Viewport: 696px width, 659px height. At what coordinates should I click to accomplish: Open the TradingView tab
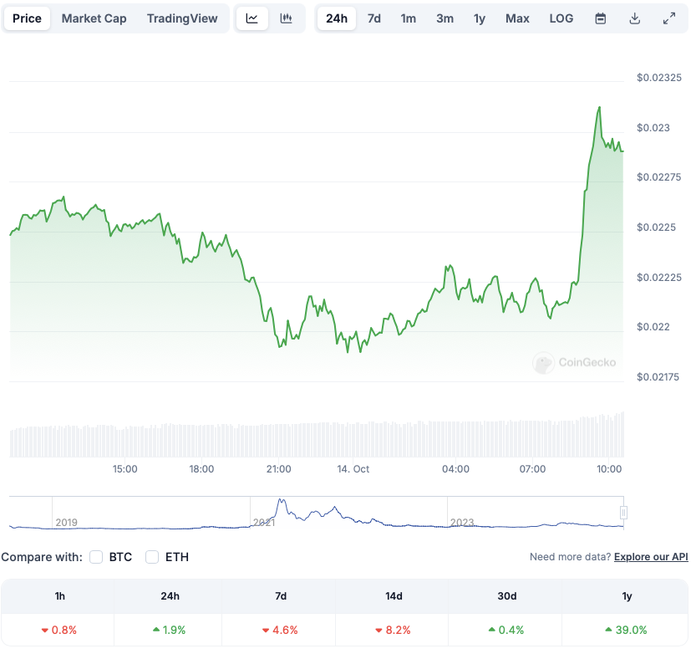point(182,18)
